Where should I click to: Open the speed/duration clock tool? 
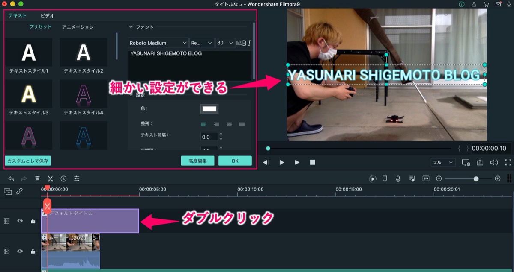63,178
